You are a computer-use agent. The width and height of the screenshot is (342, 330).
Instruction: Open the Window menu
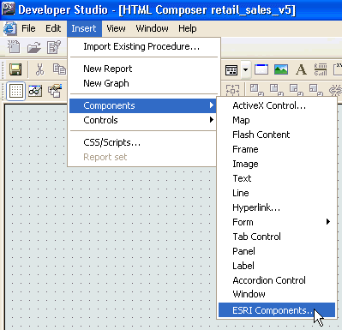pos(152,28)
